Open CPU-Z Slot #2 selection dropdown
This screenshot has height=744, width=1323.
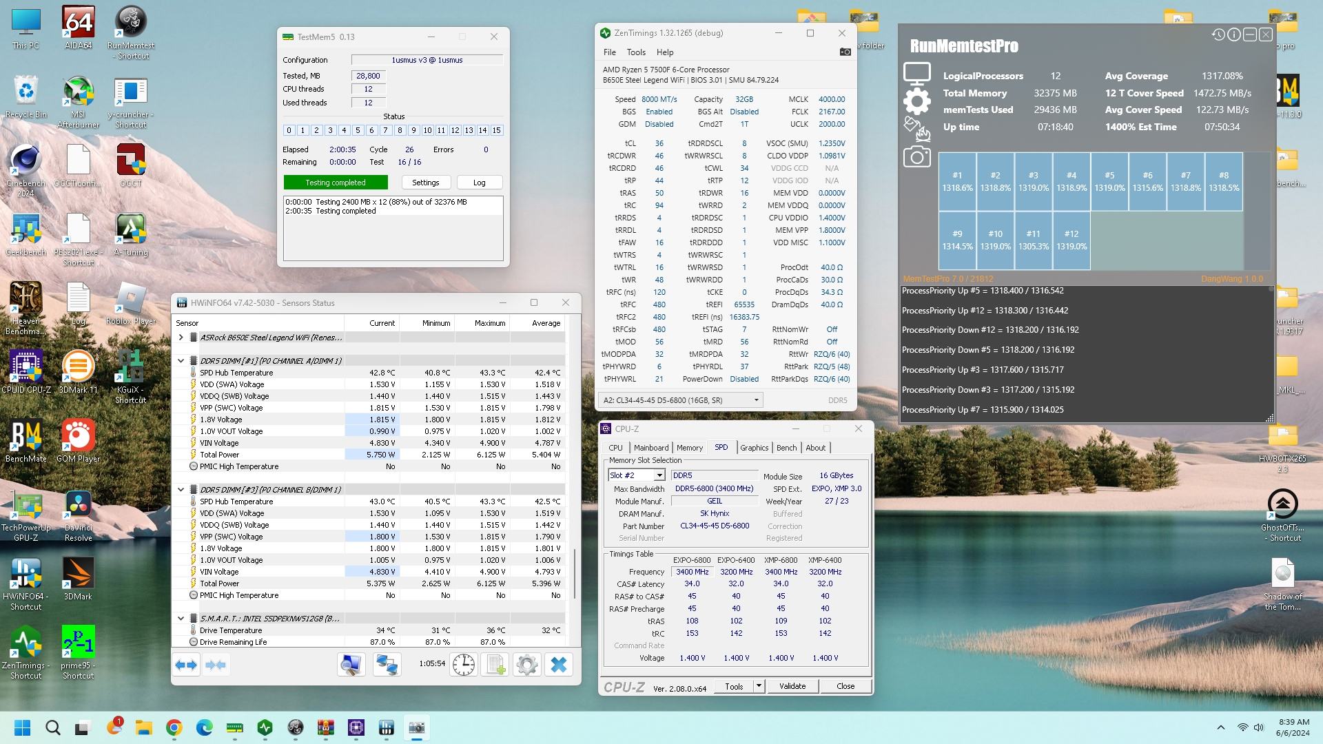pyautogui.click(x=659, y=475)
